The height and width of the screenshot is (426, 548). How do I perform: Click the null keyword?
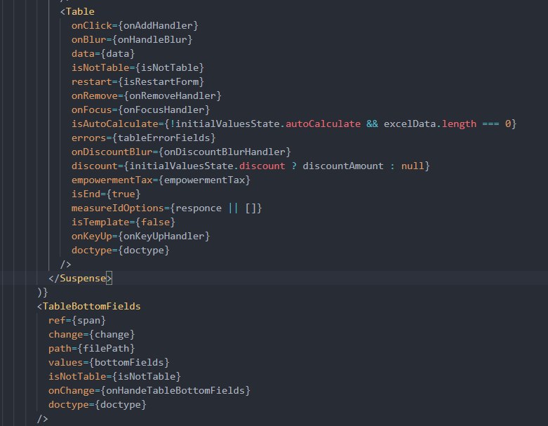click(x=413, y=166)
